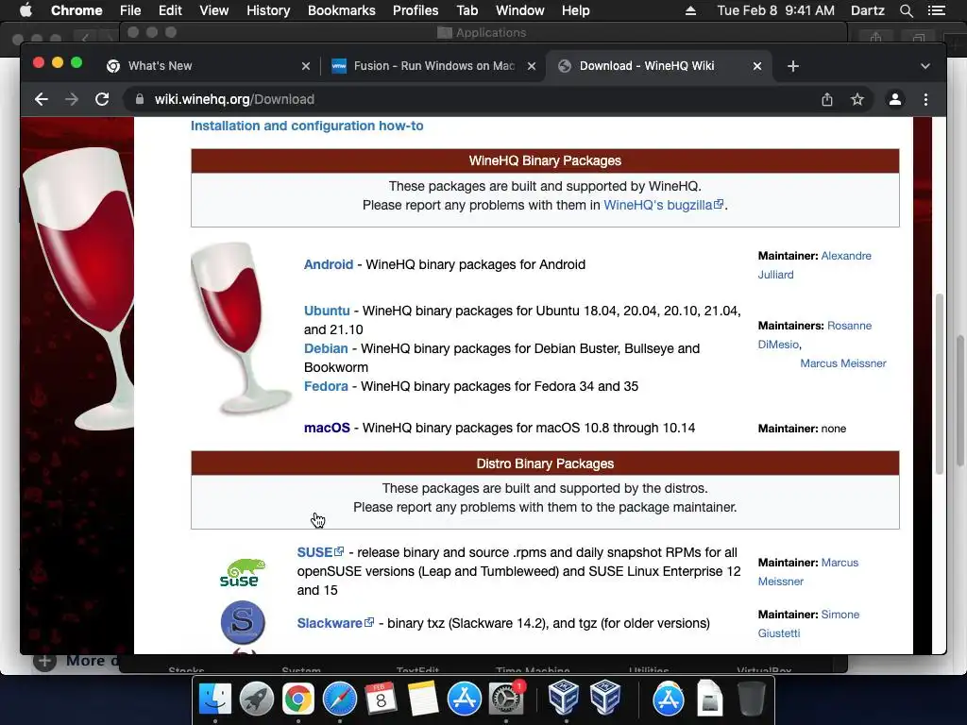Open Installation and configuration how-to link
The width and height of the screenshot is (967, 725).
[307, 126]
